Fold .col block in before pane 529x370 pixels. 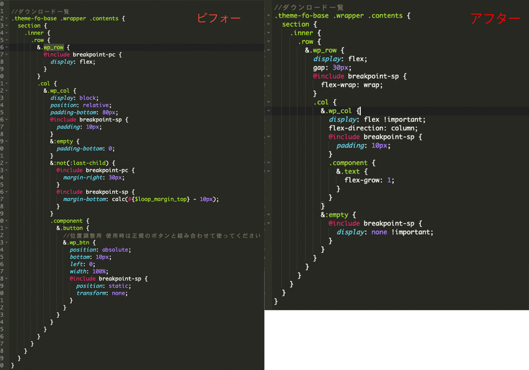pyautogui.click(x=6, y=83)
